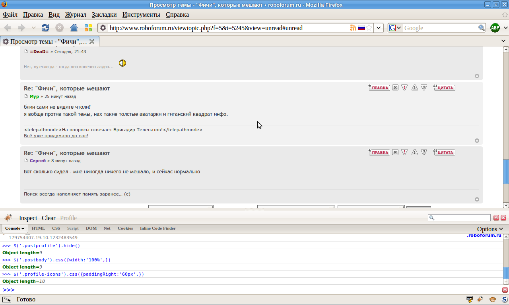Toggle the Firebug command line expand button
This screenshot has height=305, width=509.
pyautogui.click(x=505, y=290)
